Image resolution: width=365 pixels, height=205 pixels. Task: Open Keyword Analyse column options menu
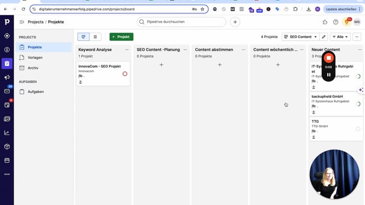click(x=127, y=49)
